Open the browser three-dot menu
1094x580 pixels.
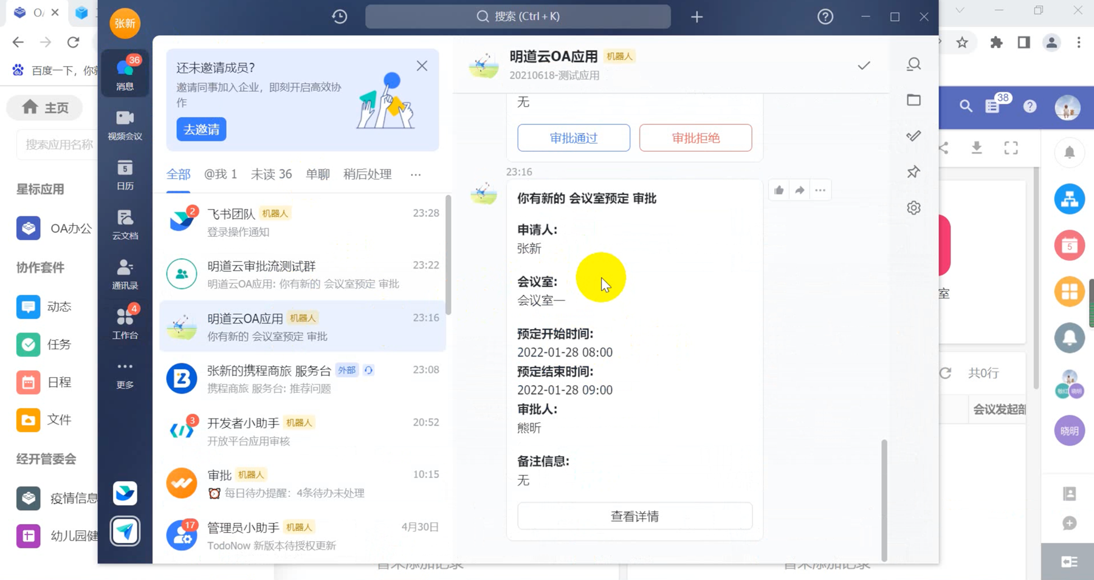(x=1079, y=43)
